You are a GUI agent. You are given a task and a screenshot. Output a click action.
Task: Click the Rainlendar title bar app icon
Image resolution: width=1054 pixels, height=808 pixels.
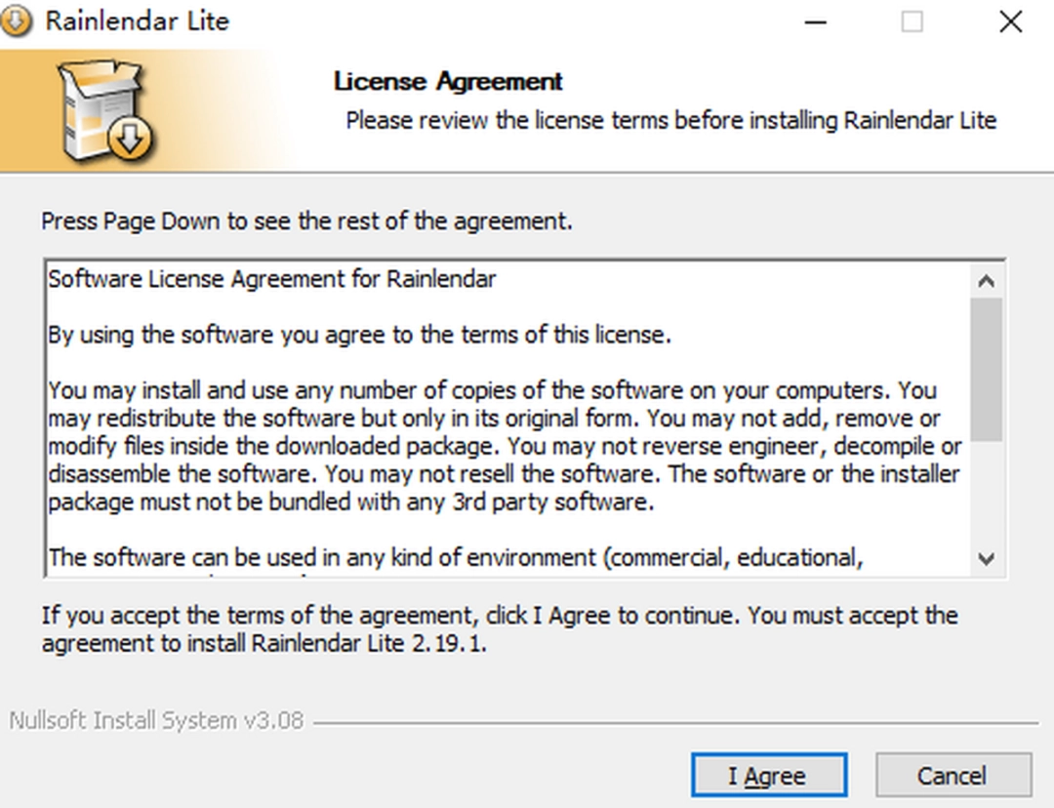point(18,20)
